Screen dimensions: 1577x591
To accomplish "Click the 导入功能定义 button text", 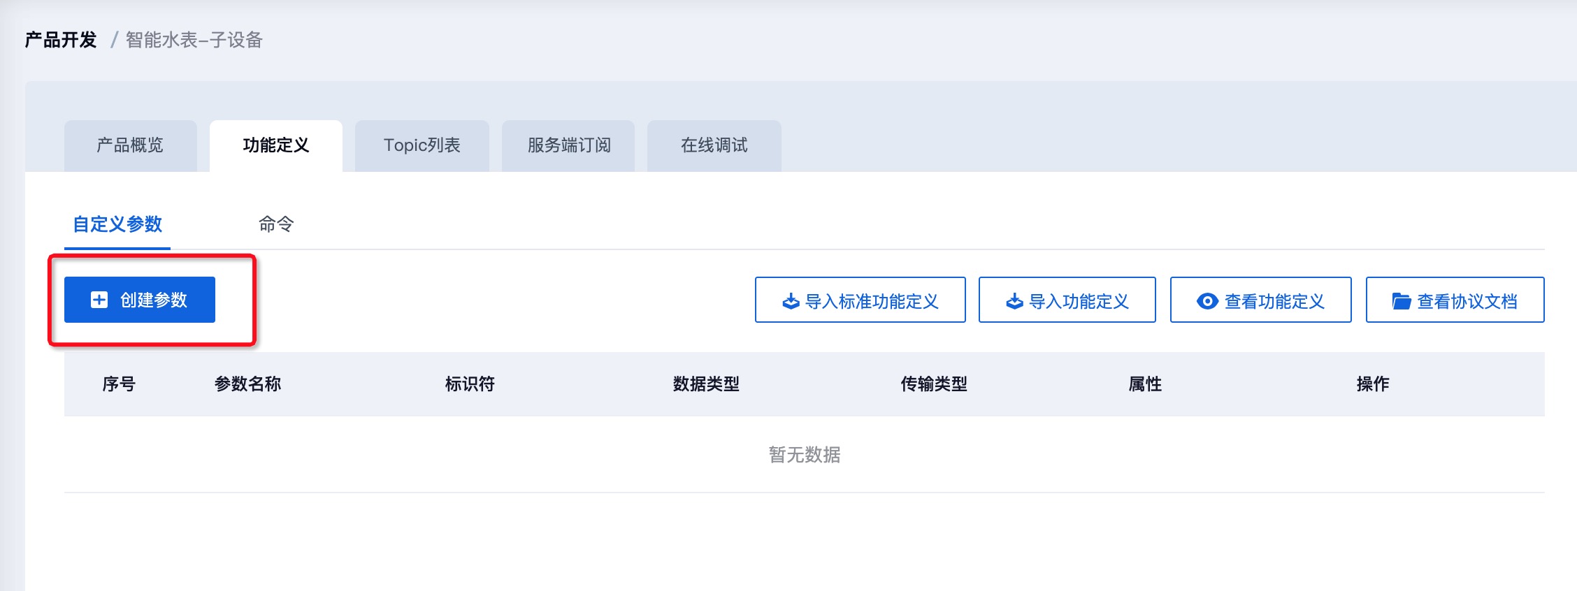I will coord(1079,301).
